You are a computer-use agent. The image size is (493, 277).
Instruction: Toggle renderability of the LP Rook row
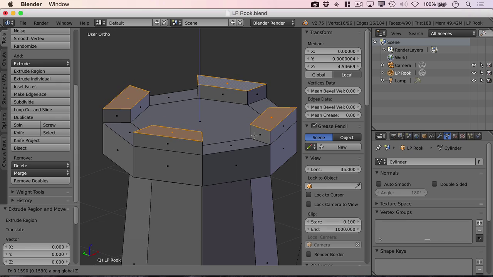tap(489, 73)
